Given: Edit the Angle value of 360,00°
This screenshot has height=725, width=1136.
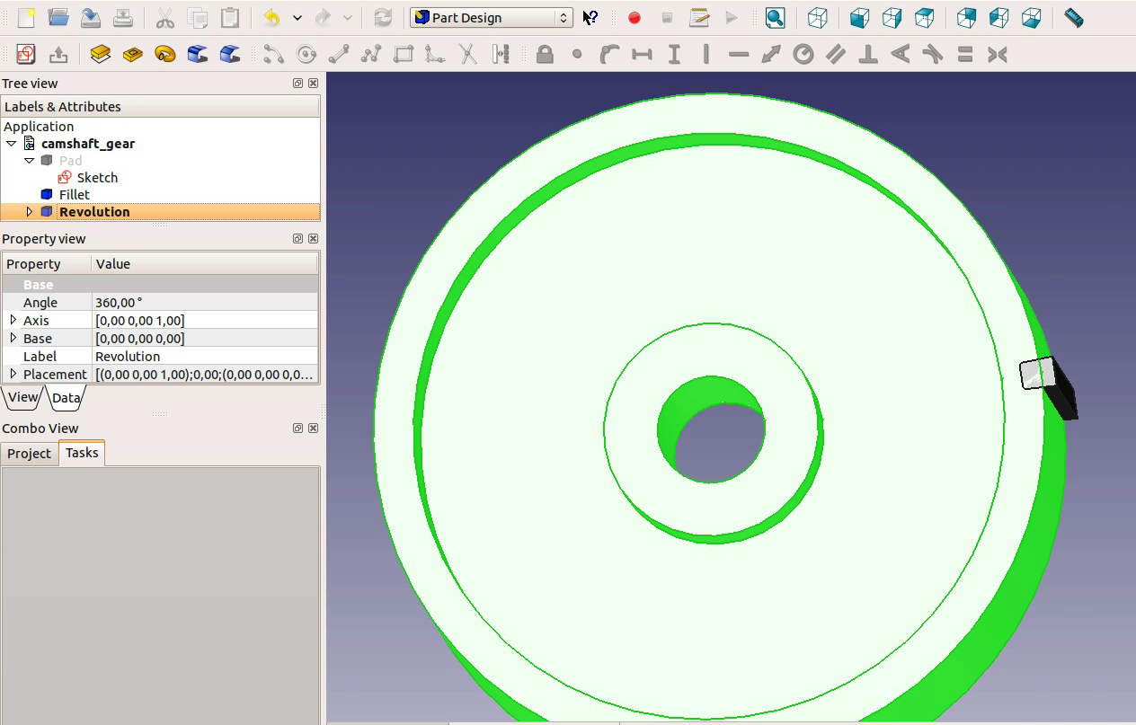Looking at the screenshot, I should click(144, 302).
